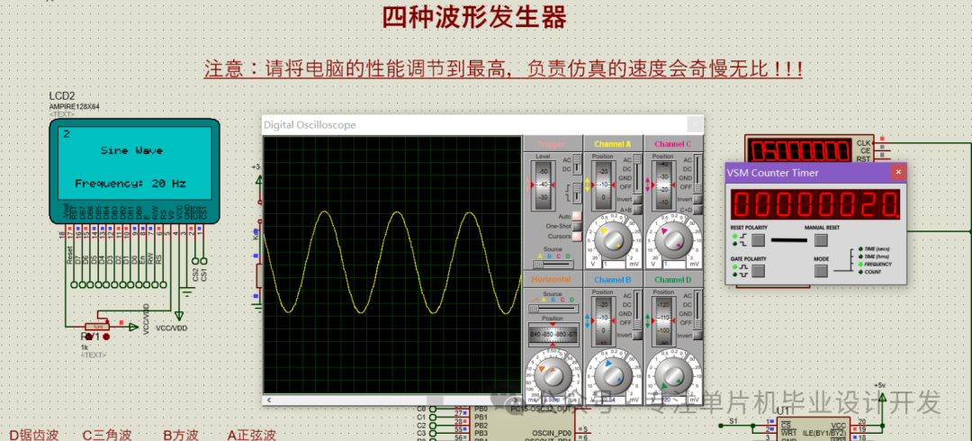The height and width of the screenshot is (441, 972).
Task: Click the 'Frequency: 20 Hz' LCD text
Action: (130, 184)
